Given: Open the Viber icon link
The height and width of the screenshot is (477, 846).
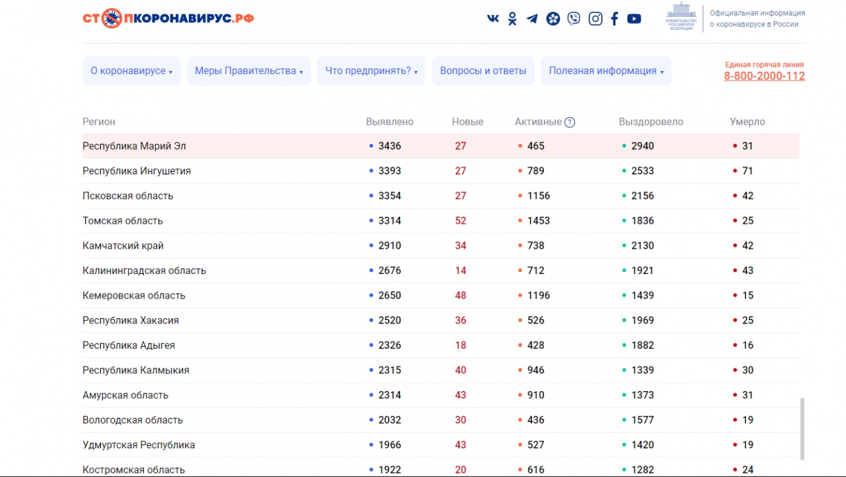Looking at the screenshot, I should tap(574, 19).
